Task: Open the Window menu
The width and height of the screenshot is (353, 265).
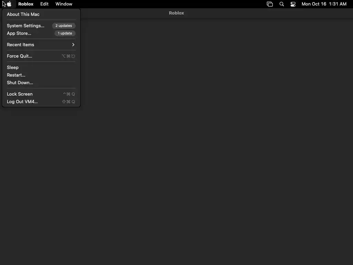Action: (64, 4)
